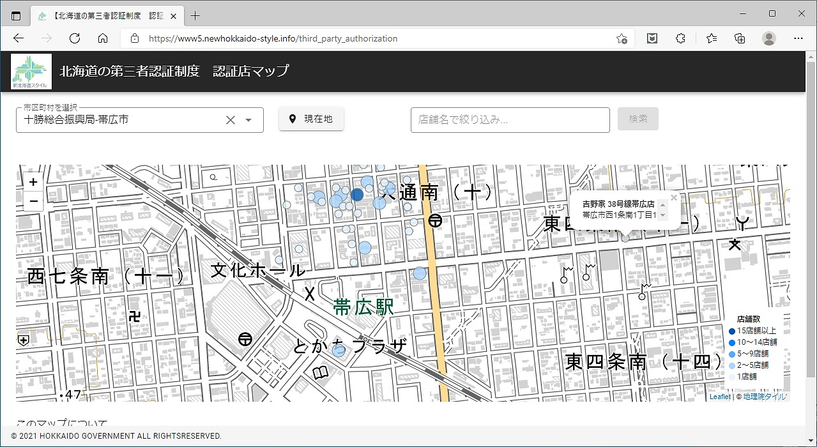Screen dimensions: 817x447
Task: Open the browser home page
Action: [103, 38]
